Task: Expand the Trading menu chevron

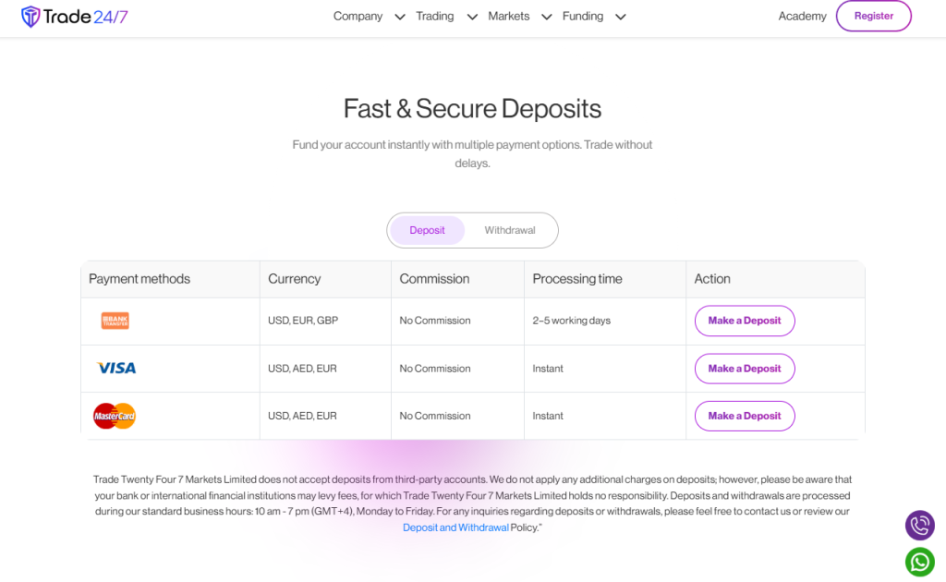Action: point(472,17)
